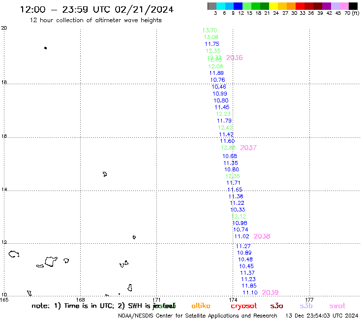
Task: Click the 'altika' satellite legend label
Action: coord(201,306)
